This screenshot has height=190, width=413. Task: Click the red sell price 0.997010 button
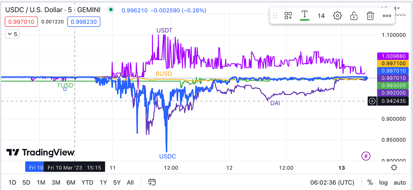point(21,22)
